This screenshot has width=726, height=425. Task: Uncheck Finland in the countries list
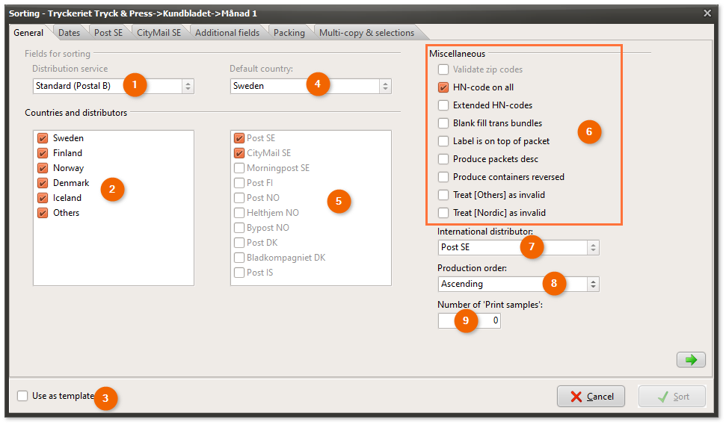coord(43,153)
